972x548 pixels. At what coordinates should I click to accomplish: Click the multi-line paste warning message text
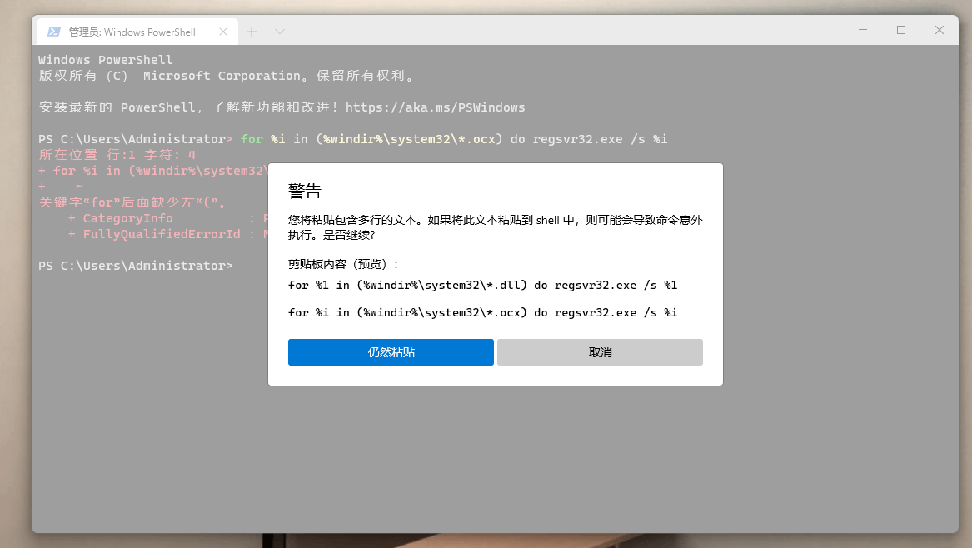[496, 227]
